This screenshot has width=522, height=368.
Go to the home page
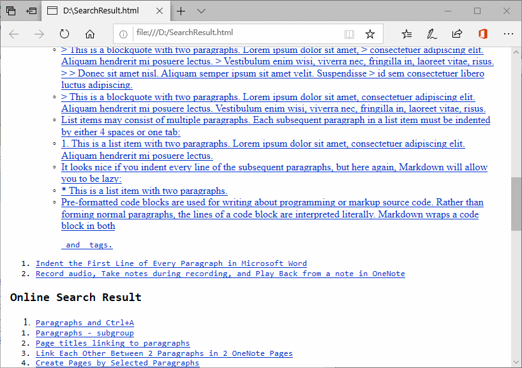coord(90,34)
